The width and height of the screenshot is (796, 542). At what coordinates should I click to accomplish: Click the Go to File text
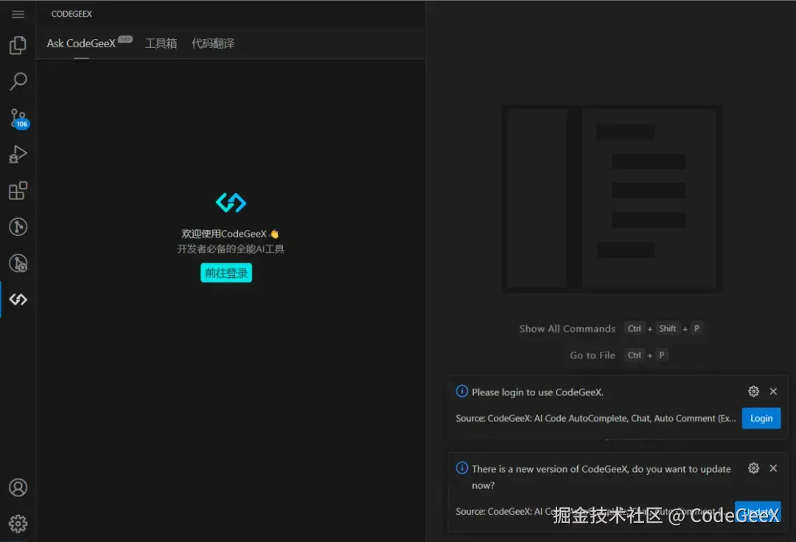tap(593, 355)
